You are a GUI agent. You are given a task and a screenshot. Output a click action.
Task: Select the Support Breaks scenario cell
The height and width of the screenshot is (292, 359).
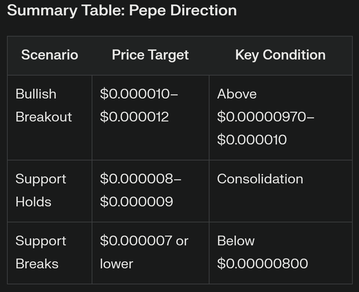coord(41,252)
